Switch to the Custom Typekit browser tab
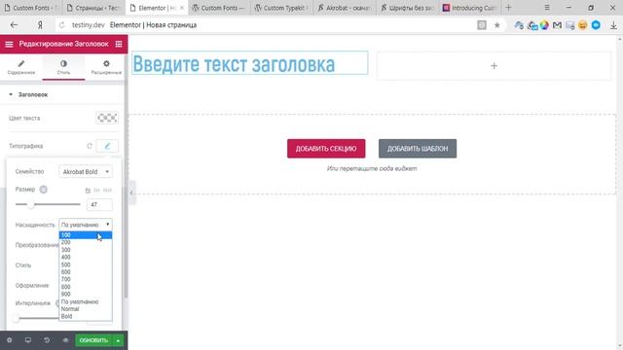This screenshot has width=623, height=350. click(x=281, y=8)
